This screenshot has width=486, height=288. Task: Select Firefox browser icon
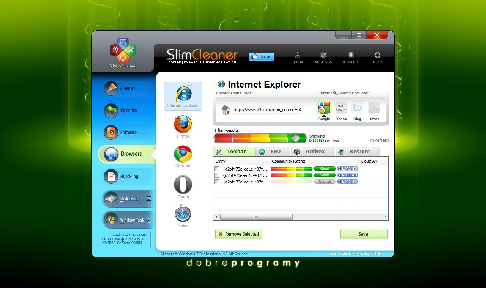point(183,127)
